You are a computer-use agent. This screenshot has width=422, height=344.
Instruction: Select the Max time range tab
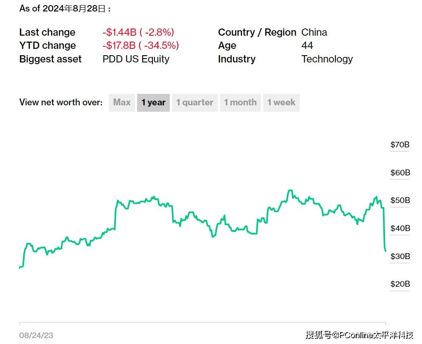tap(122, 103)
